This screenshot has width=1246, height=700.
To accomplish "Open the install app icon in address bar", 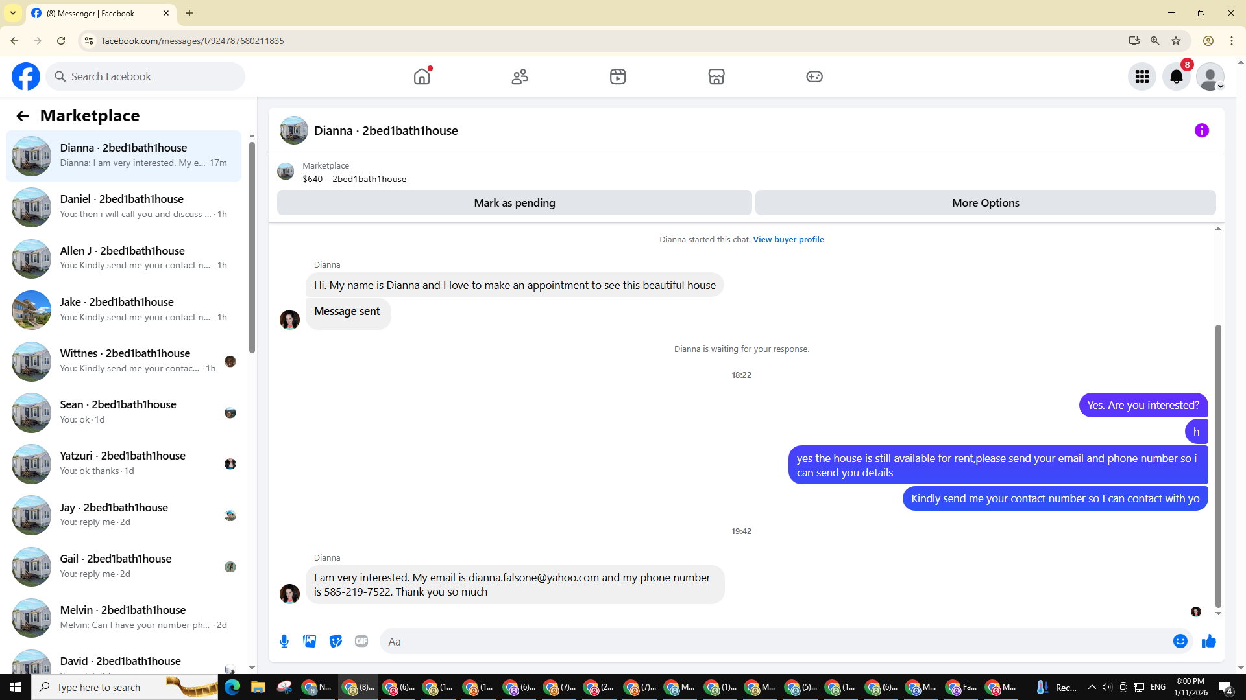I will 1134,41.
